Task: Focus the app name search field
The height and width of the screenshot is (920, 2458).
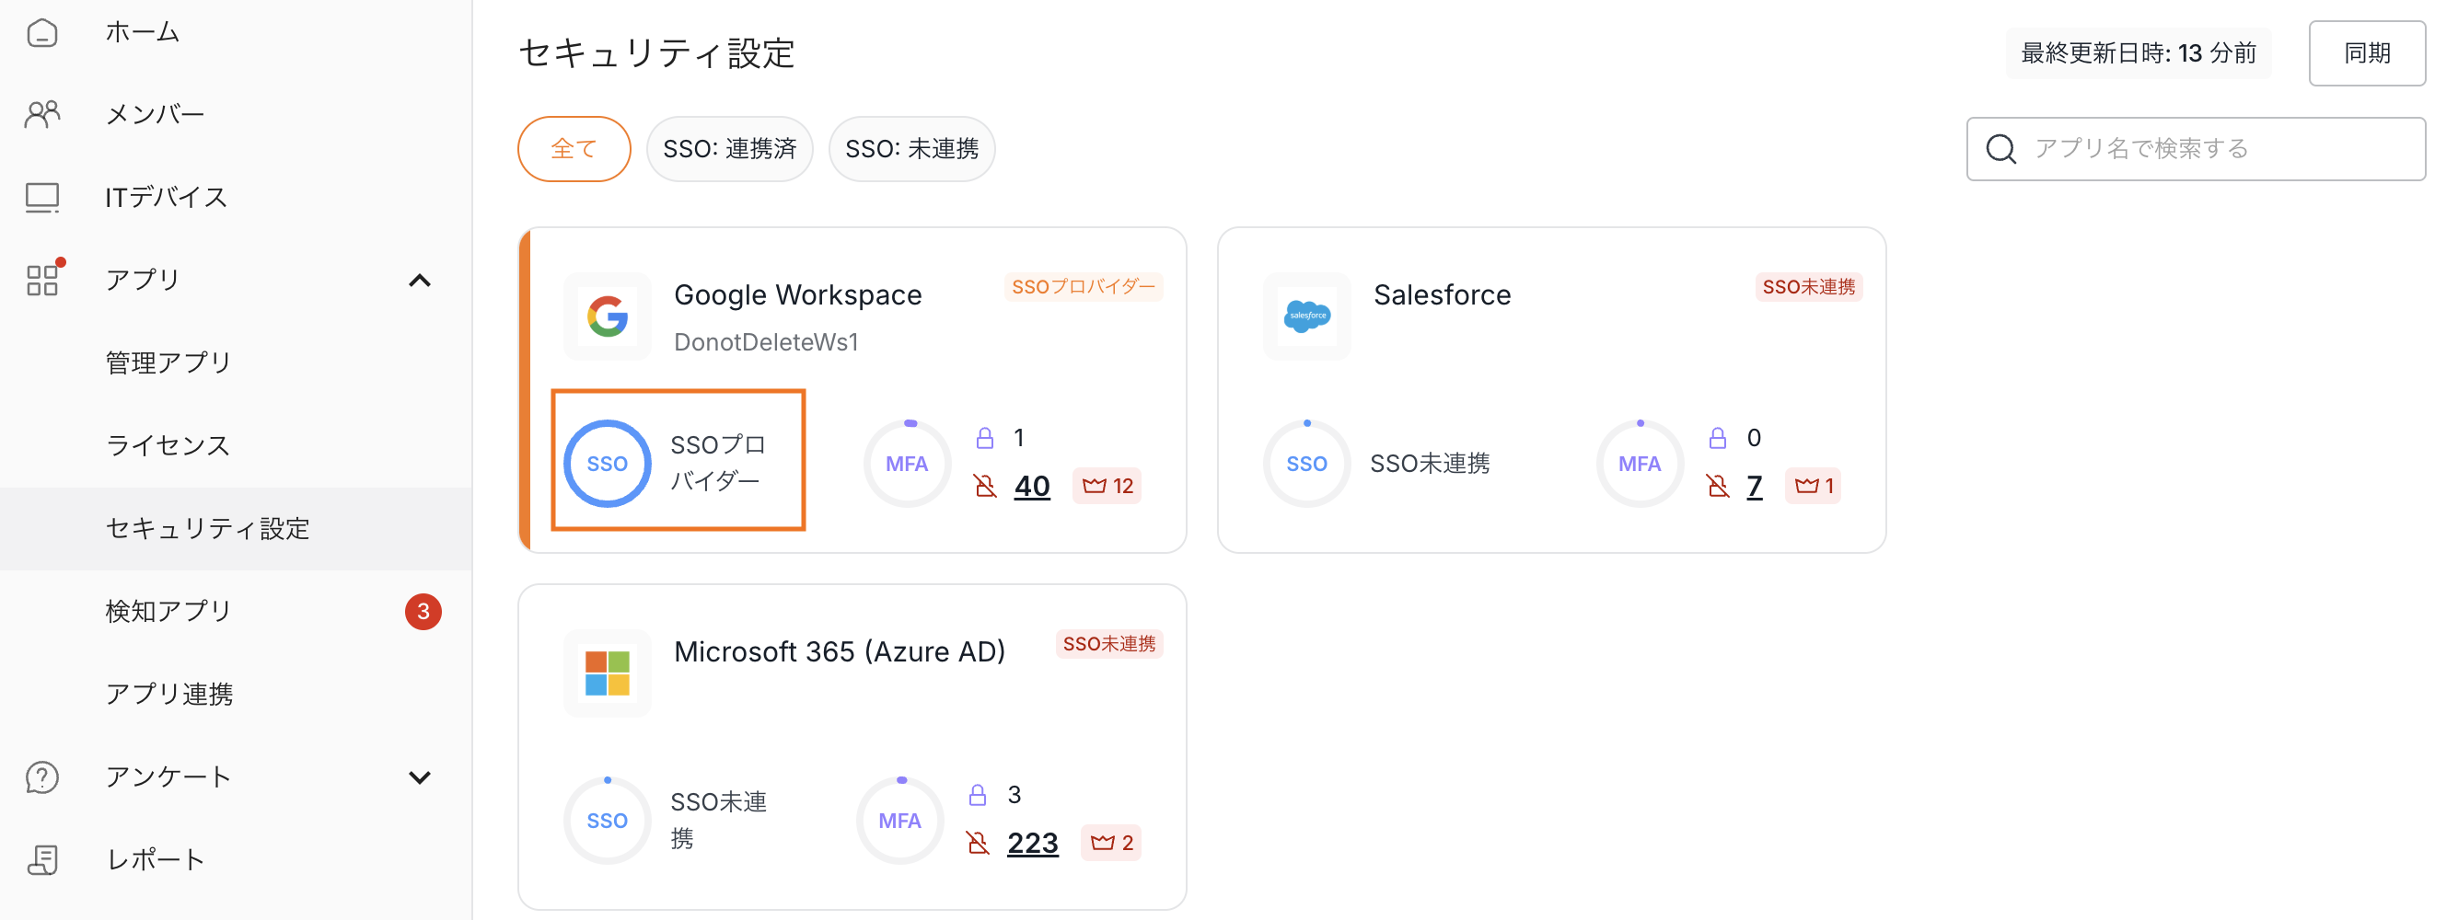Action: pos(2214,149)
